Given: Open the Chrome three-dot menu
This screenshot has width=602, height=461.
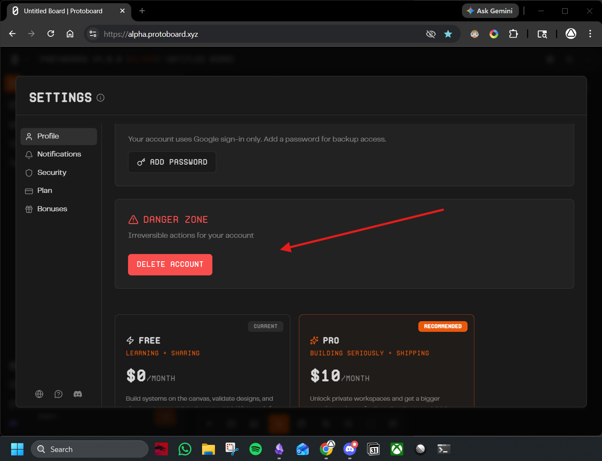Looking at the screenshot, I should coord(590,34).
